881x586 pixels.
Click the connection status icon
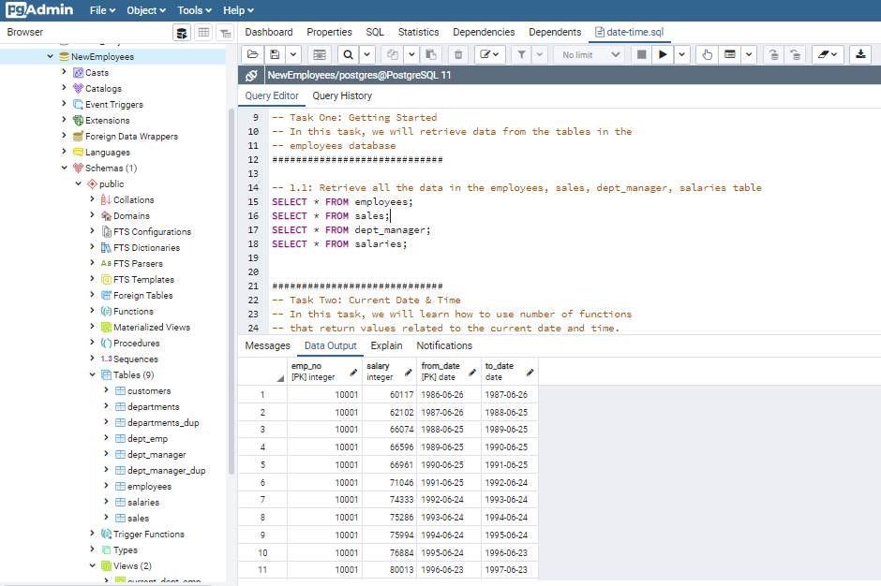coord(251,75)
